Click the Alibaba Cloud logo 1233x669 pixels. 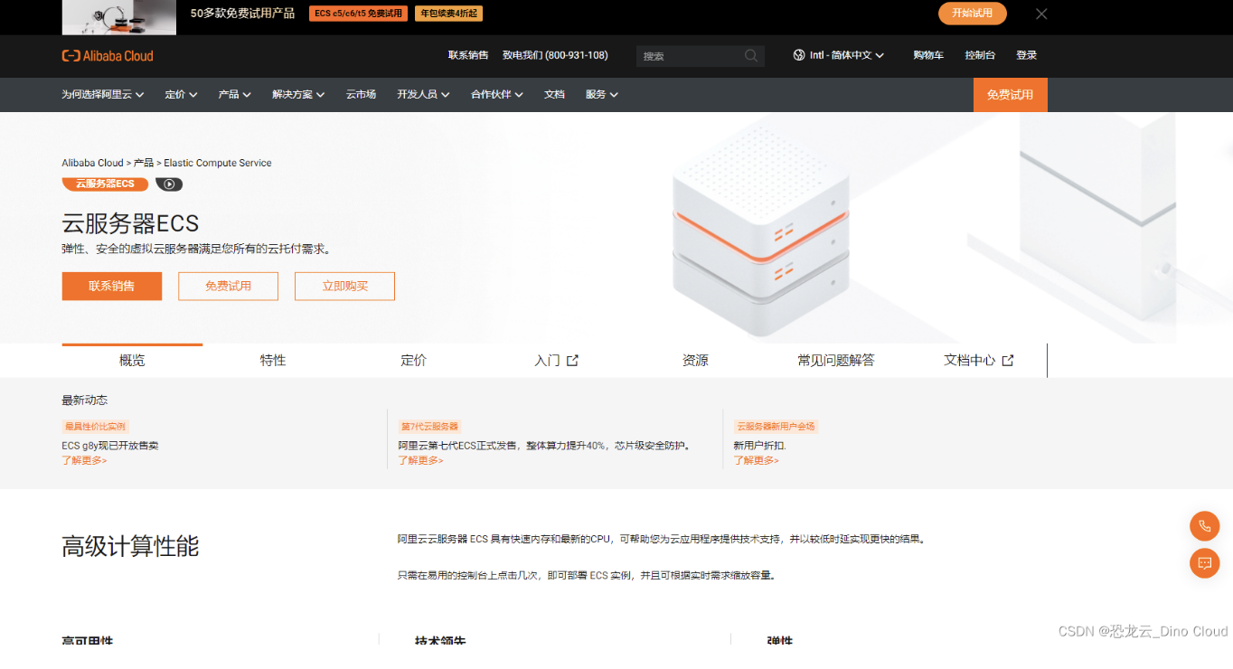click(108, 55)
